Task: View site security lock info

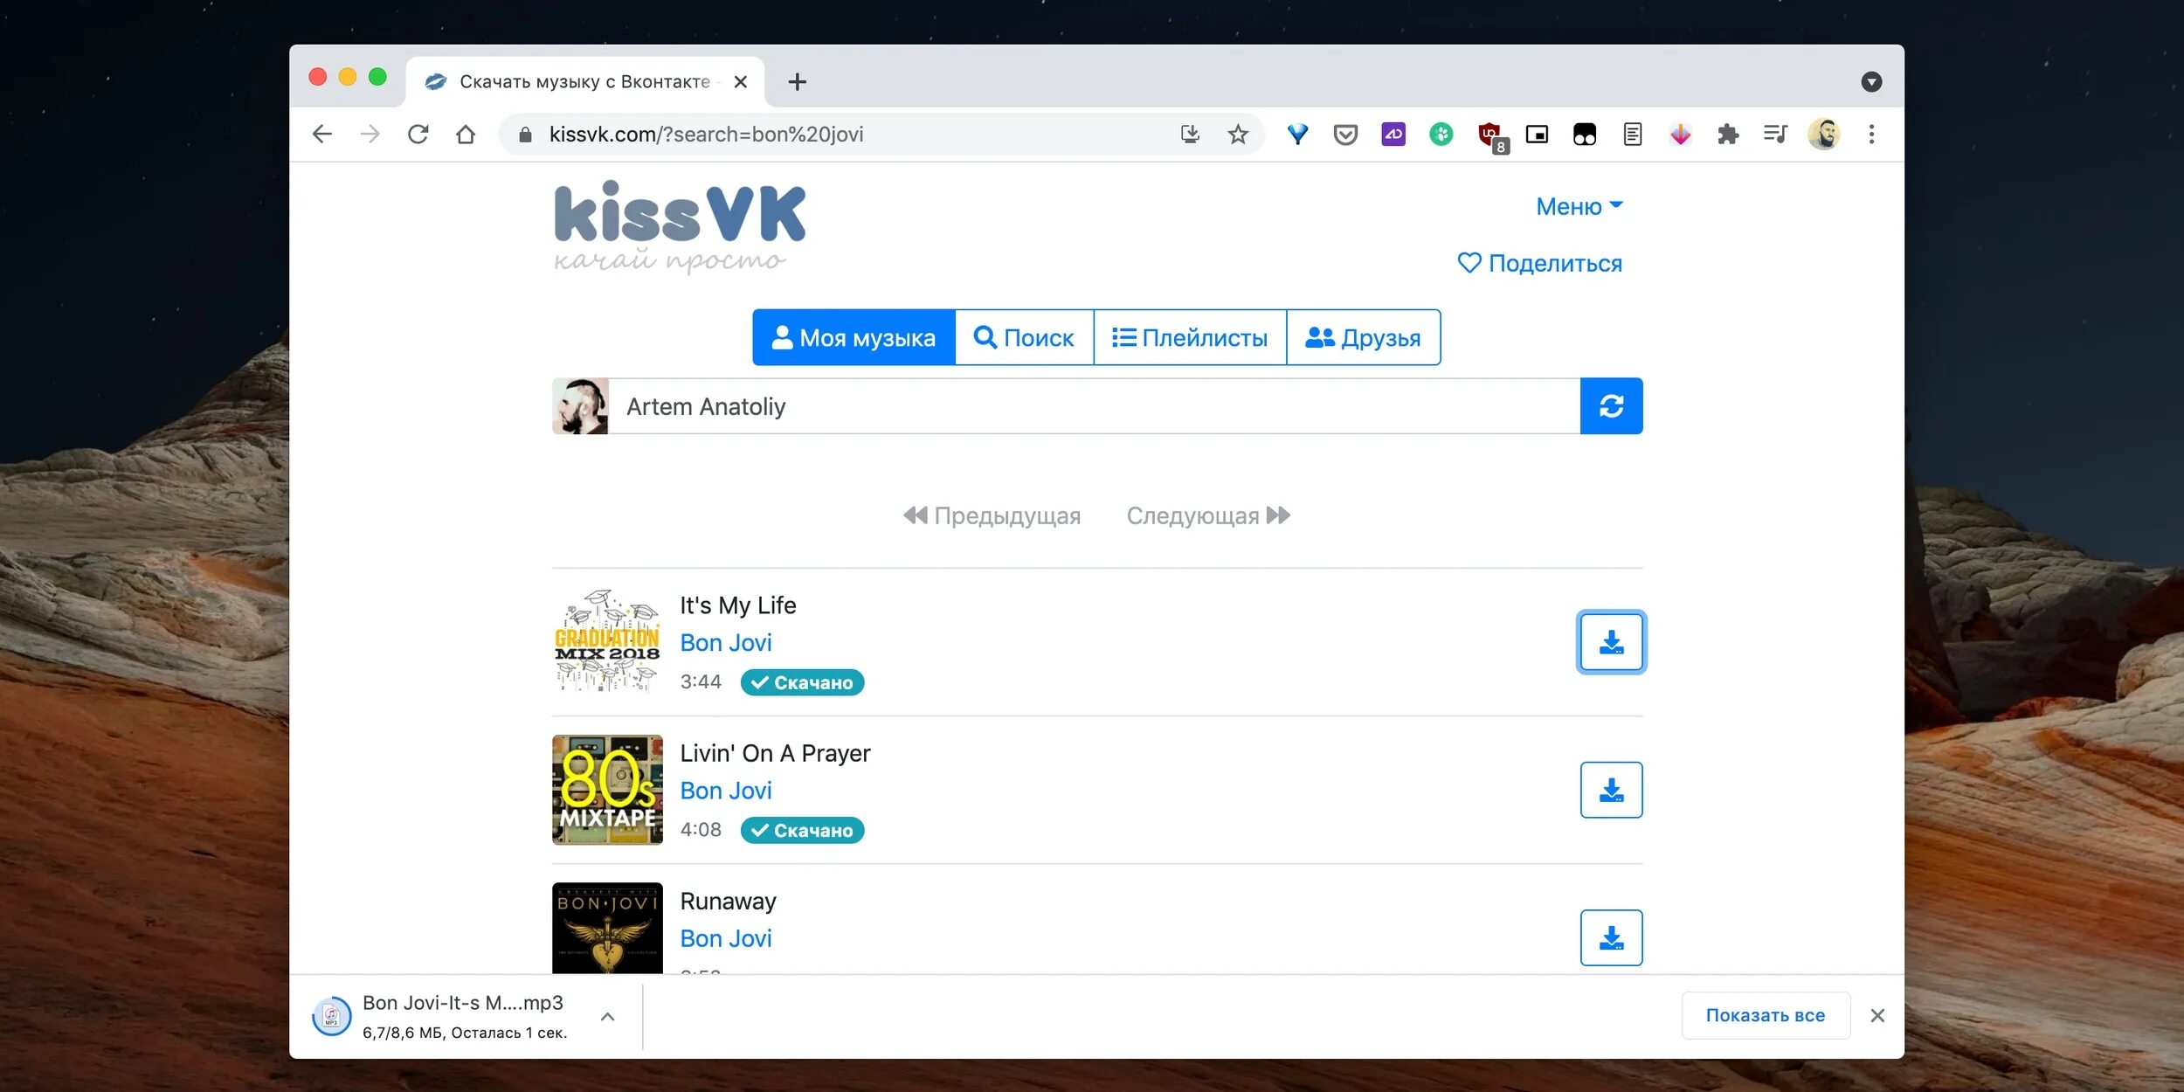Action: point(525,135)
